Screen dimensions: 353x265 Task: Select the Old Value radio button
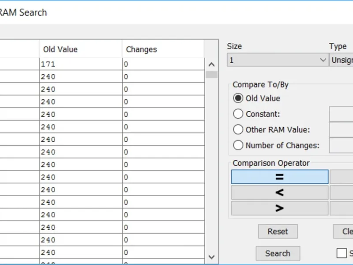pyautogui.click(x=238, y=98)
